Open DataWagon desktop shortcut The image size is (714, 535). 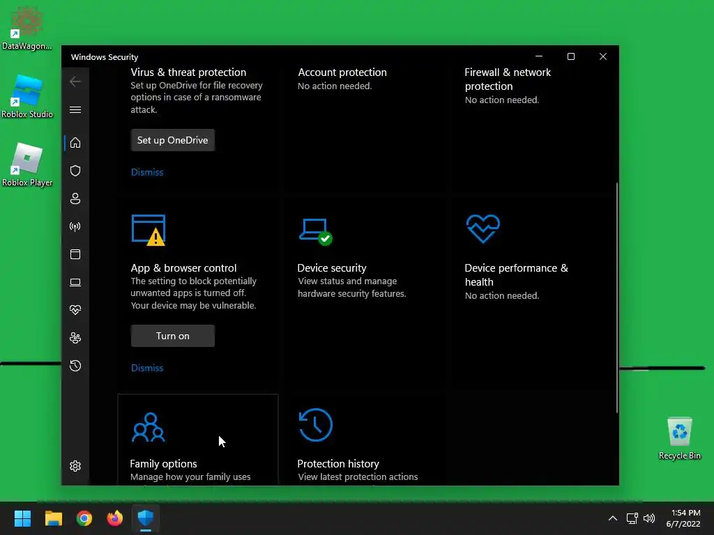pyautogui.click(x=27, y=28)
